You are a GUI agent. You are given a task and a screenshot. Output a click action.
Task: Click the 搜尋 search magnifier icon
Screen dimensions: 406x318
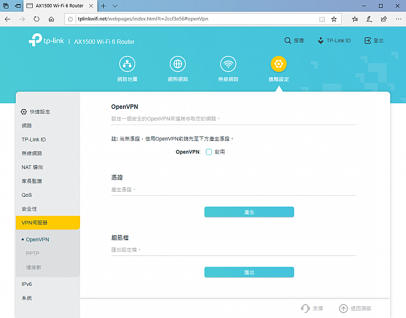[x=288, y=41]
